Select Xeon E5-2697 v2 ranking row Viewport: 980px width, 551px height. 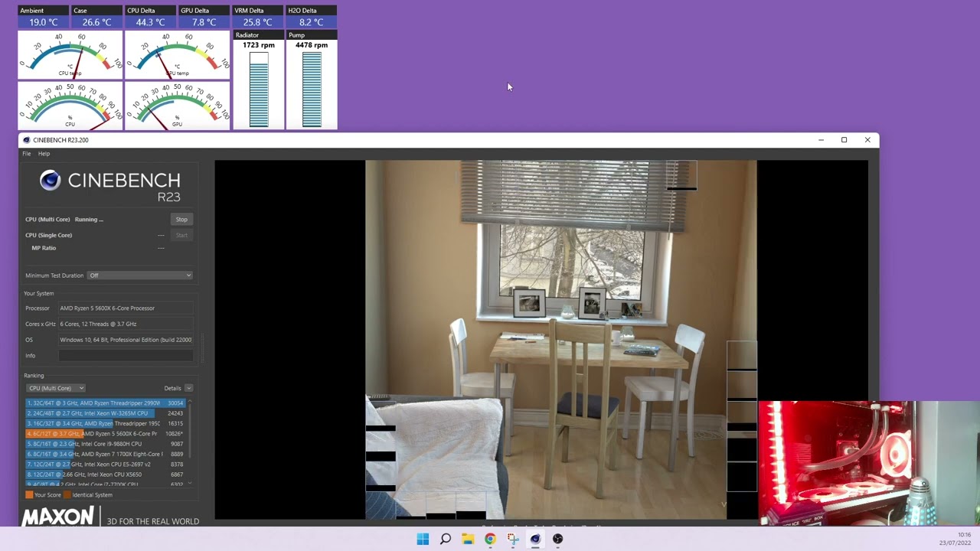pyautogui.click(x=105, y=465)
